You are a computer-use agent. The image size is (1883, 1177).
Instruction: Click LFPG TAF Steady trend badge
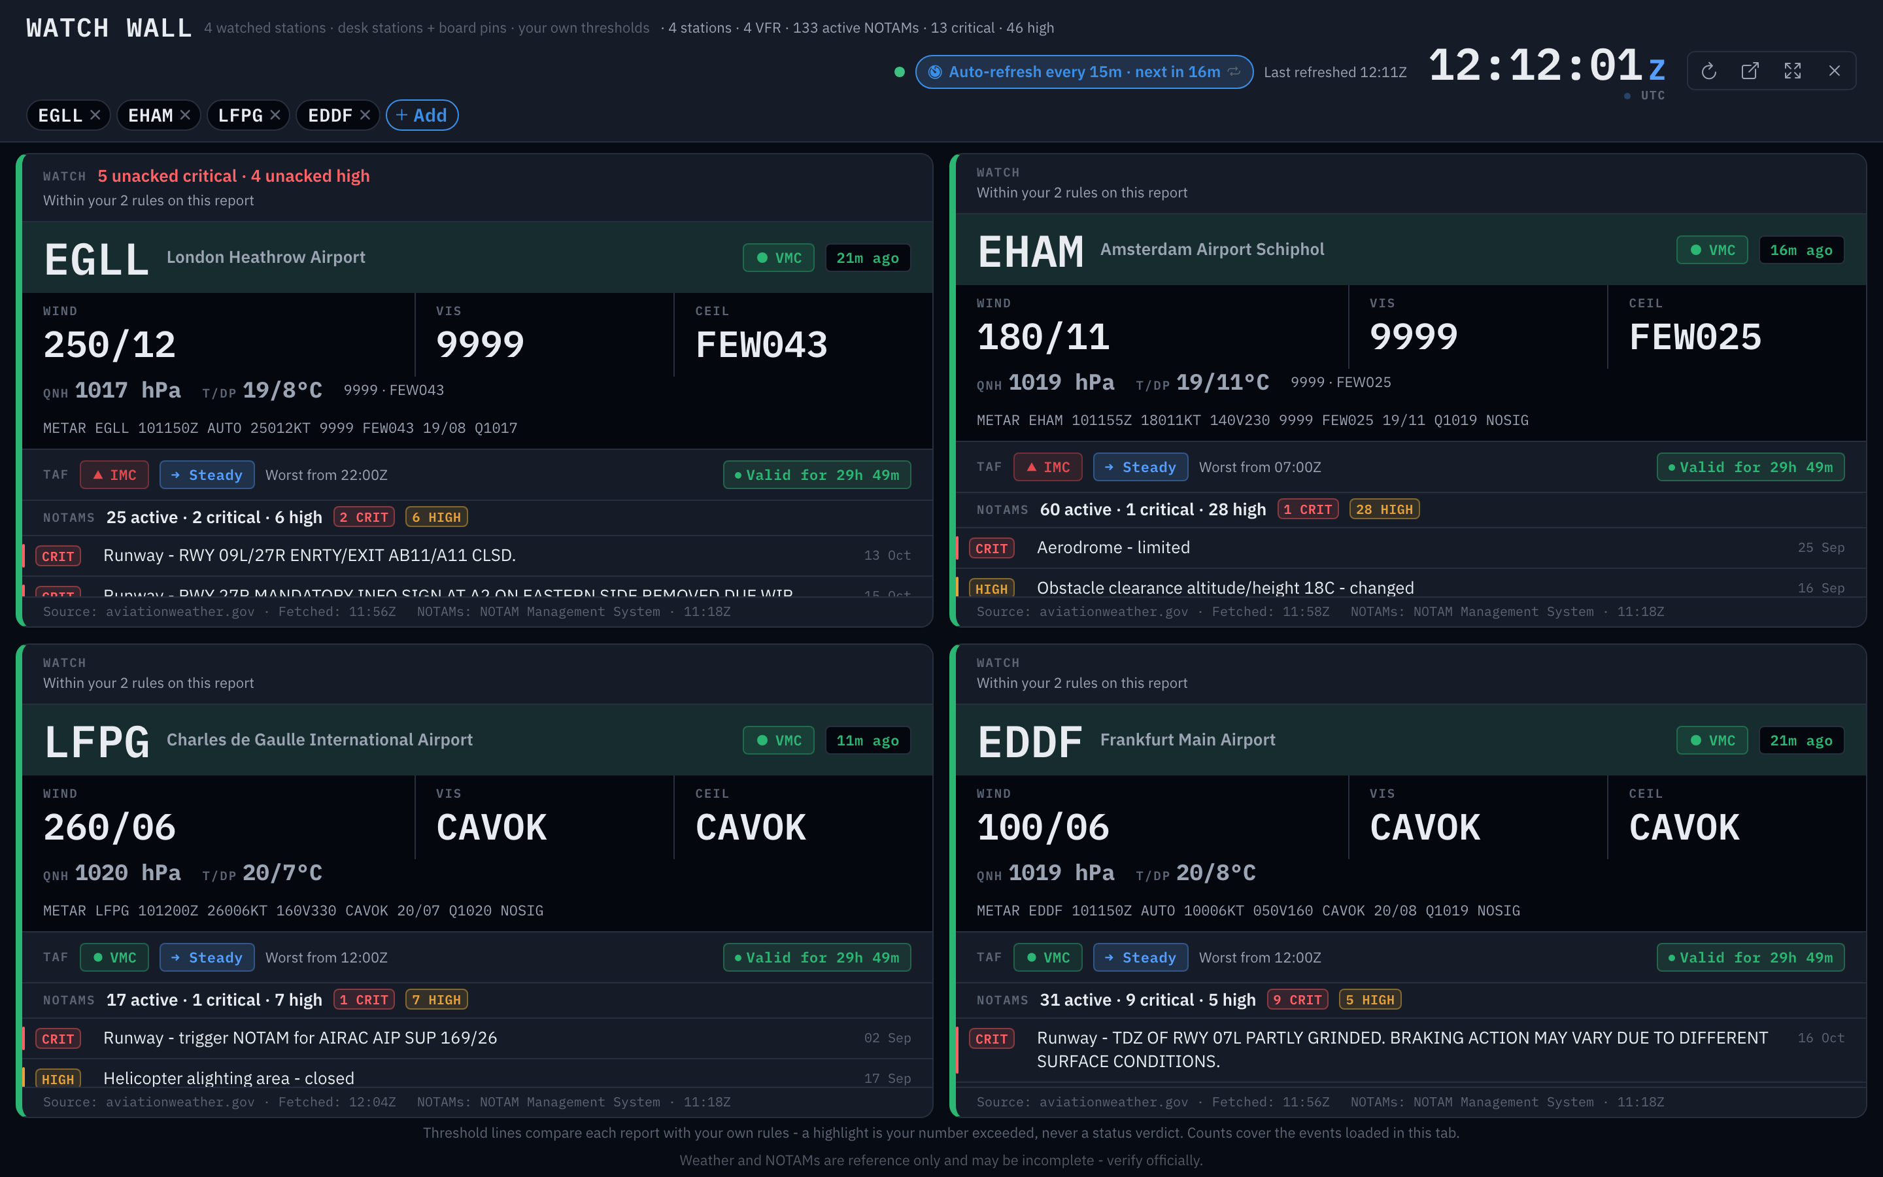pos(207,957)
